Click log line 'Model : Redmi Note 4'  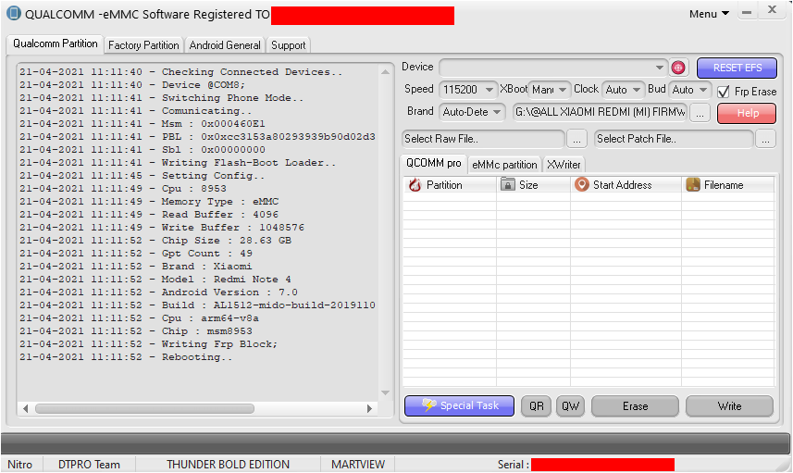(155, 280)
